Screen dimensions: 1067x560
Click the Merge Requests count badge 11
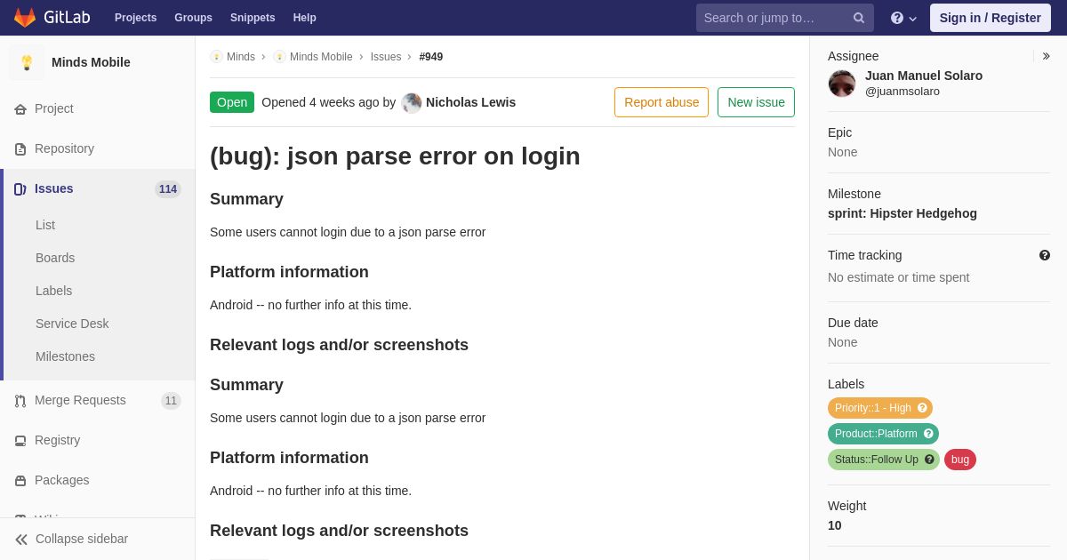click(x=171, y=401)
